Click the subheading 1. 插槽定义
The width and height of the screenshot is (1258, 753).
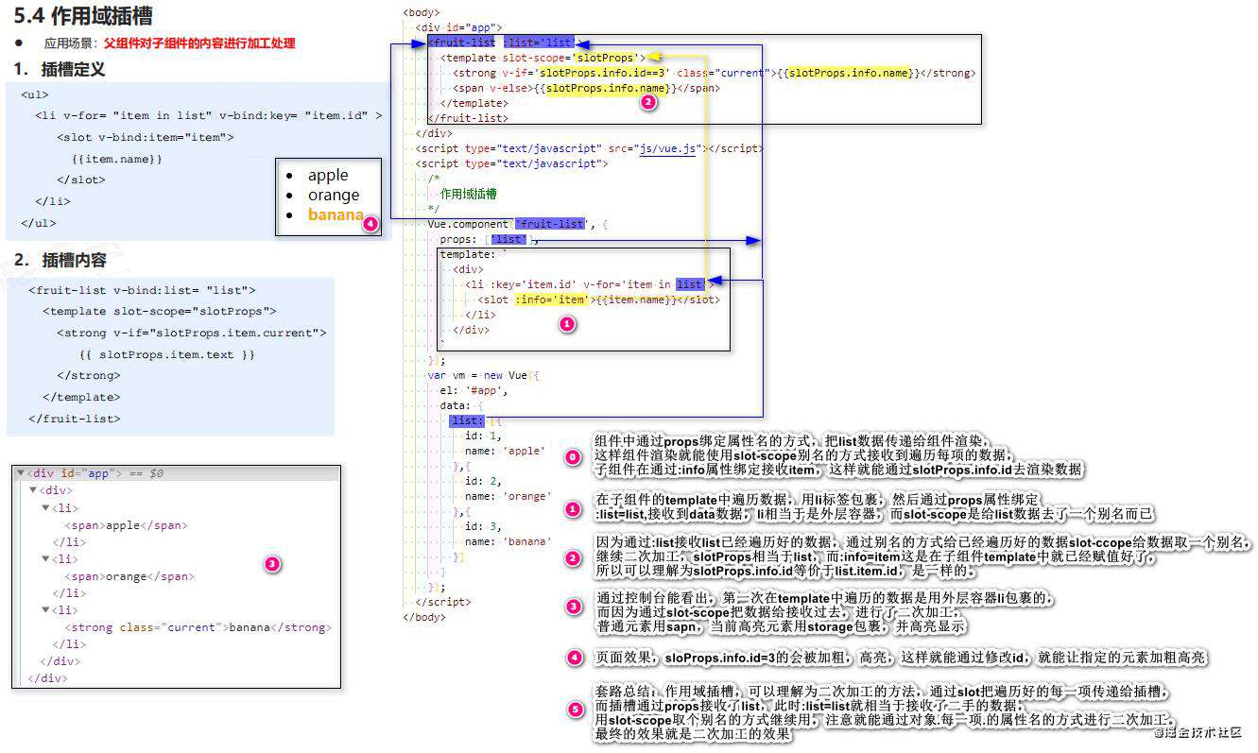click(60, 70)
